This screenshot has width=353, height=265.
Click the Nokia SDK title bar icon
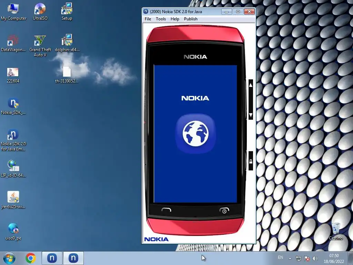coord(146,11)
